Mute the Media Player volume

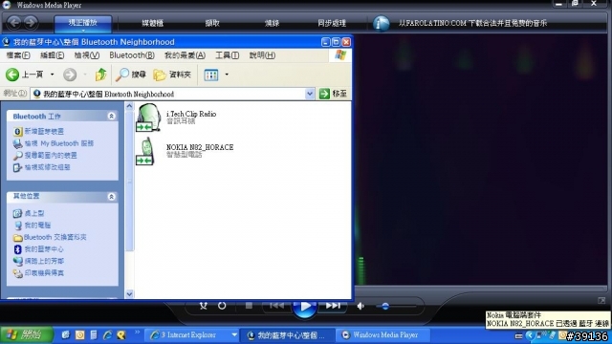coord(361,306)
